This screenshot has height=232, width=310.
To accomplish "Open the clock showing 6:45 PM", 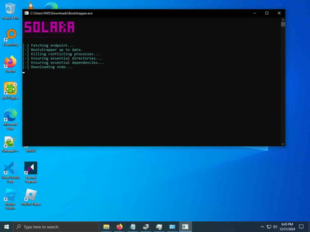I will click(x=287, y=227).
